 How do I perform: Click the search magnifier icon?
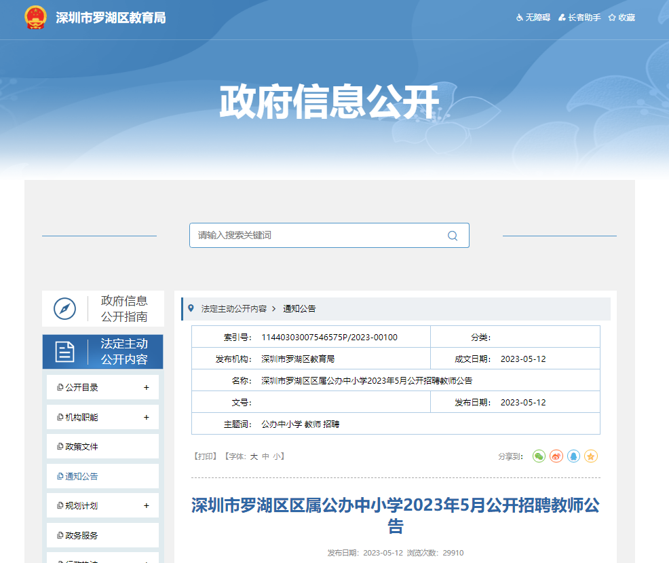coord(453,236)
